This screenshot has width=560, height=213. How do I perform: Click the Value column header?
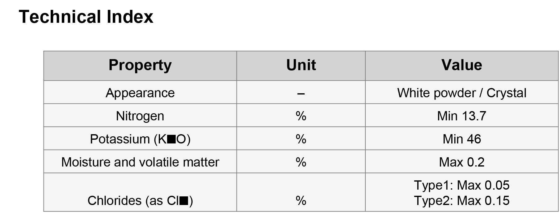point(461,65)
